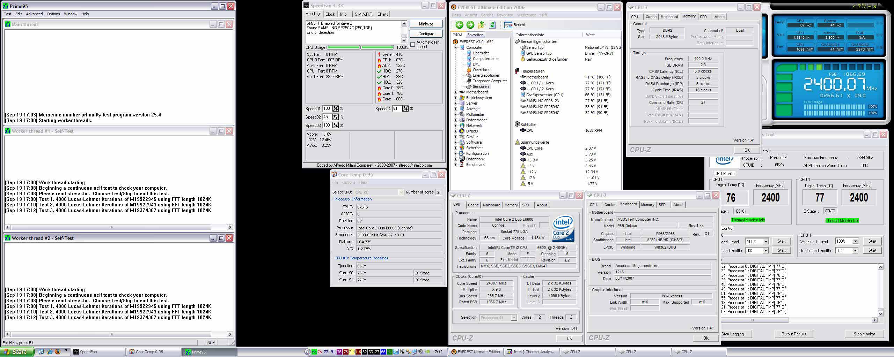This screenshot has height=357, width=894.
Task: Launch Internet Explorer from the quick launch bar
Action: (50, 352)
